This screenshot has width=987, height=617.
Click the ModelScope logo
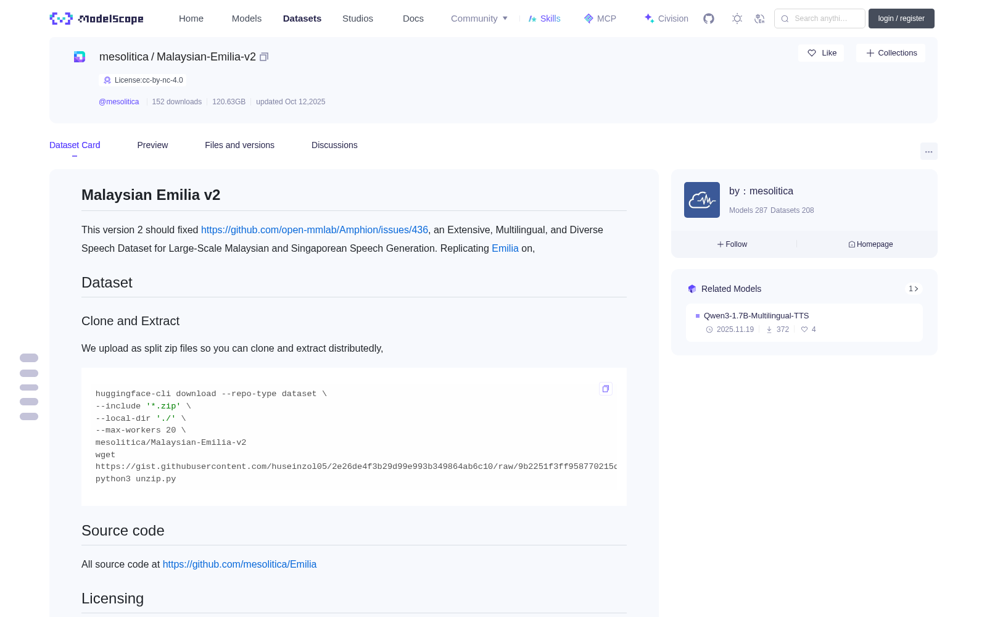(96, 19)
